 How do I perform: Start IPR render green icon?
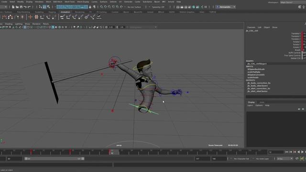tap(194, 7)
